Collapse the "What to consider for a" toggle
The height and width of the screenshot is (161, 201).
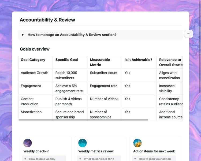point(80,159)
